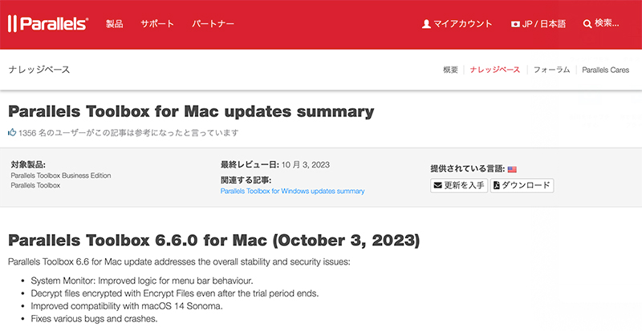Click the Japan flag icon
Viewport: 642px width, 331px height.
[x=515, y=24]
